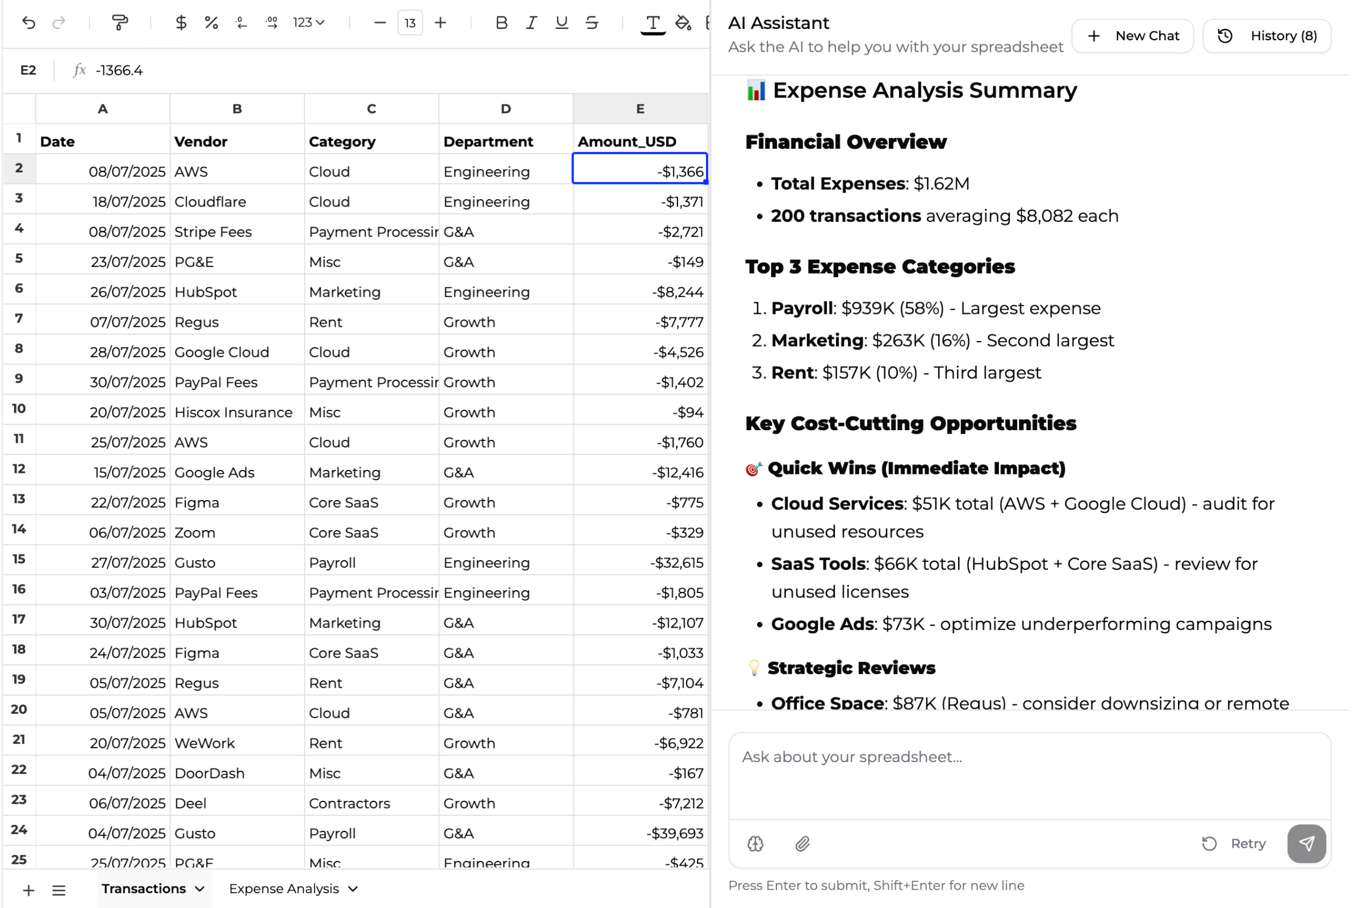The height and width of the screenshot is (908, 1363).
Task: Increase decimal places
Action: click(x=271, y=23)
